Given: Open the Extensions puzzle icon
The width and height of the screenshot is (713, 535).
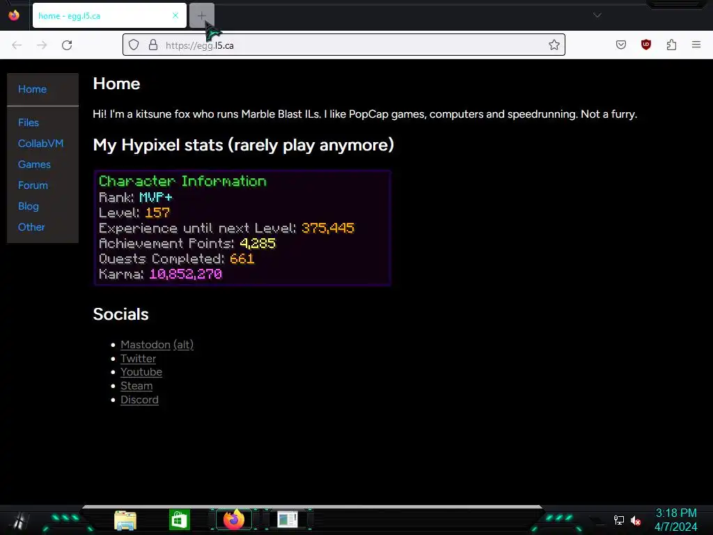Looking at the screenshot, I should (671, 45).
